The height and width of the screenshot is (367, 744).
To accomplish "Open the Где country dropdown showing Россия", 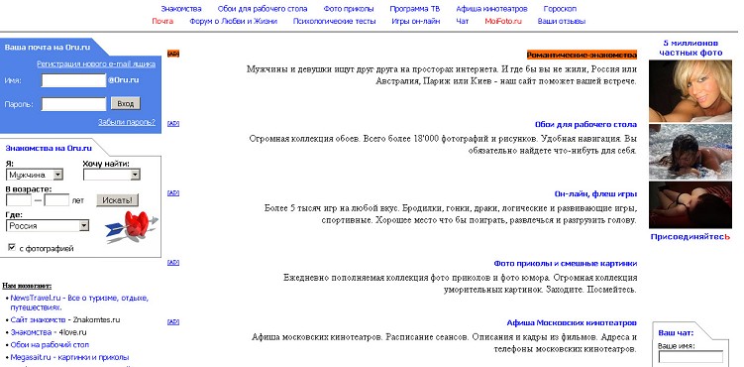I will pos(48,226).
